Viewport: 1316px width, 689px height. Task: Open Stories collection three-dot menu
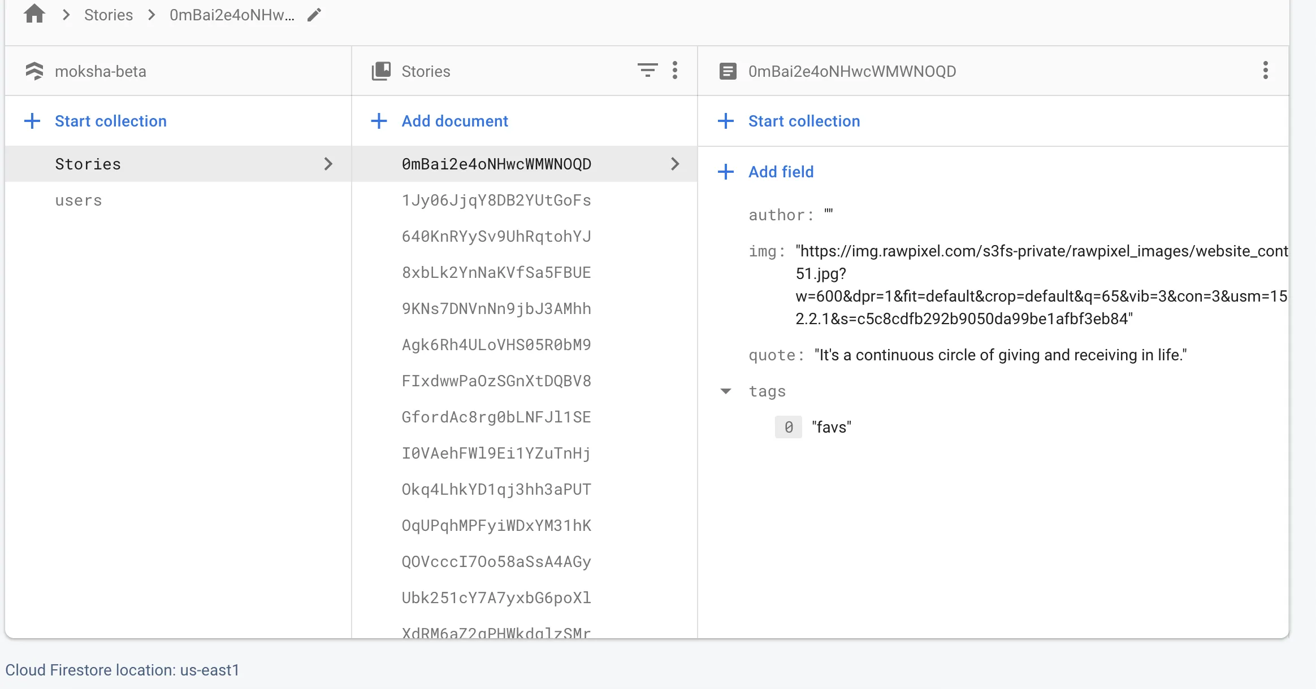675,71
